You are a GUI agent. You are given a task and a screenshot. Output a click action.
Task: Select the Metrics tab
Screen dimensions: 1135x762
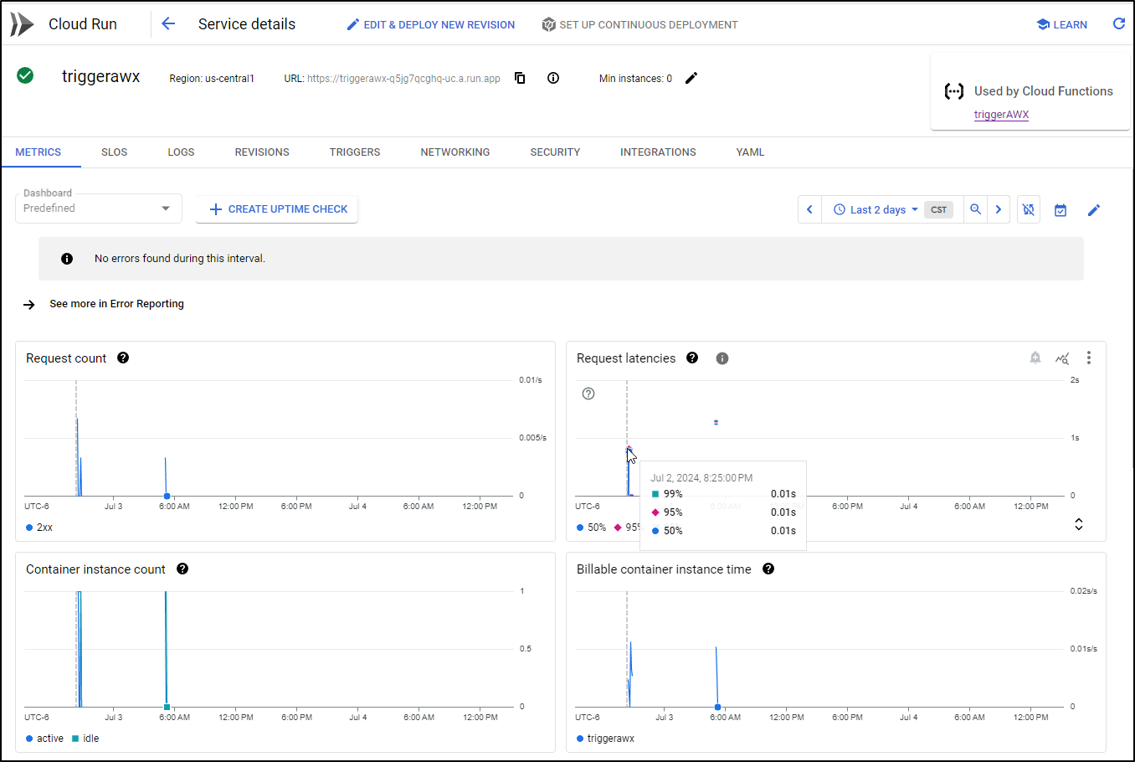point(39,152)
